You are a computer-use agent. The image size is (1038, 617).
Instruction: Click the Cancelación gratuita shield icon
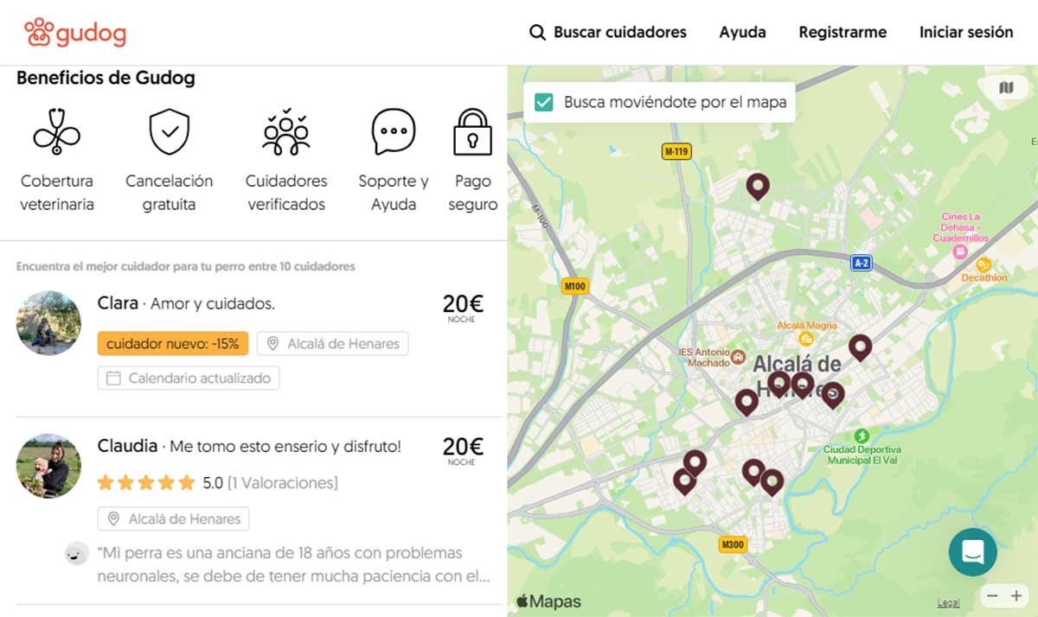tap(169, 132)
